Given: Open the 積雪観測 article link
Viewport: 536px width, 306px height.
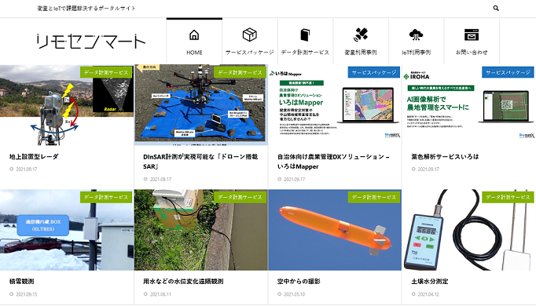Looking at the screenshot, I should click(21, 282).
